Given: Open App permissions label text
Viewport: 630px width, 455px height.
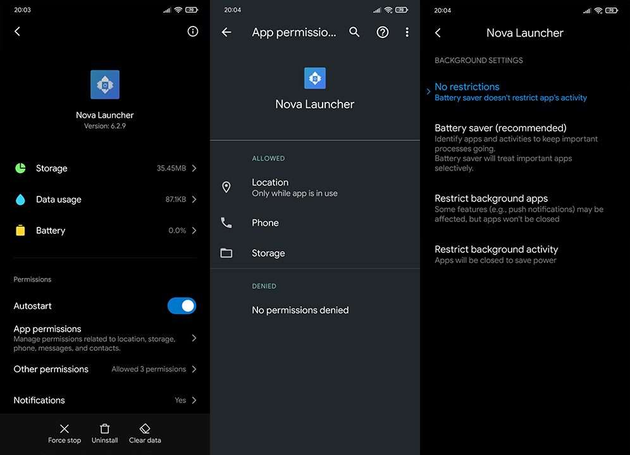Looking at the screenshot, I should pyautogui.click(x=47, y=329).
